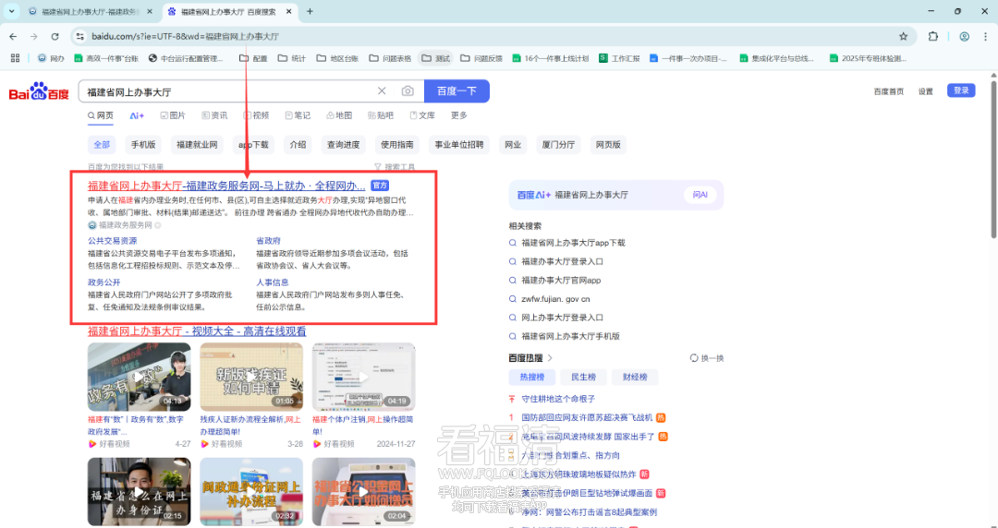Select the 查询进度 filter chip
998x528 pixels.
point(343,145)
